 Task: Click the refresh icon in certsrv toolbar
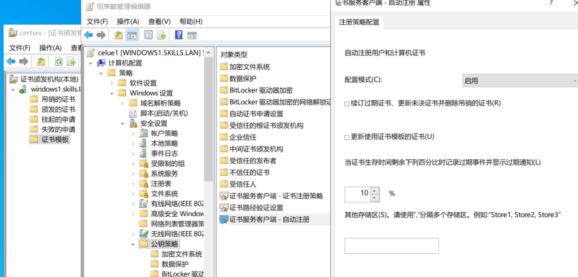59,61
